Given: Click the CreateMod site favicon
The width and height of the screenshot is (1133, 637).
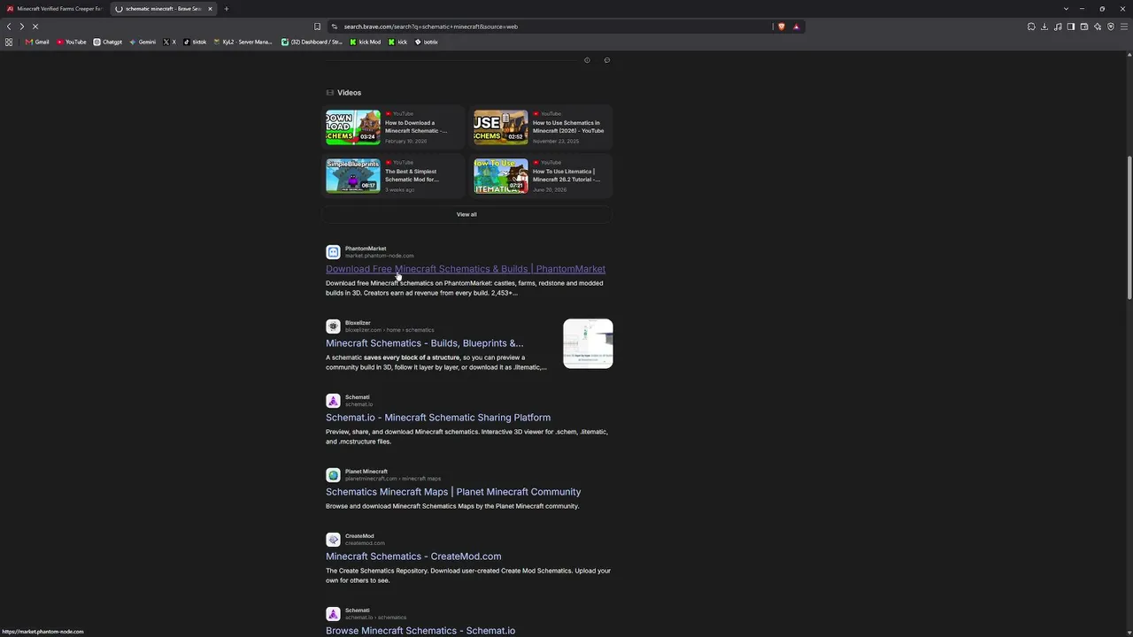Looking at the screenshot, I should [333, 540].
